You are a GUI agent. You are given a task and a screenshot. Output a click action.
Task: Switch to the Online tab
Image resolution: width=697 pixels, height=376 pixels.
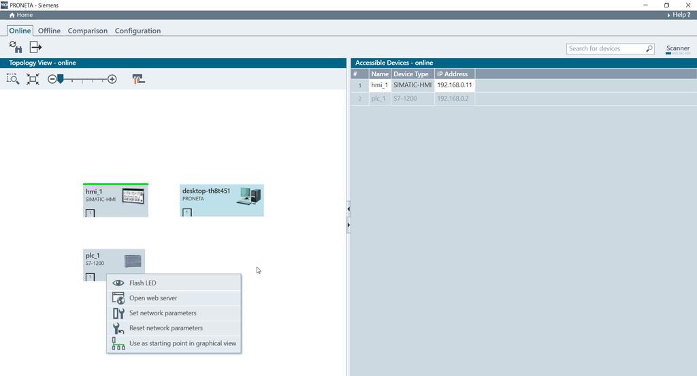(20, 31)
